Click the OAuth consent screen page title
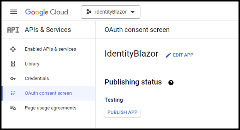Image resolution: width=240 pixels, height=130 pixels. [x=137, y=30]
